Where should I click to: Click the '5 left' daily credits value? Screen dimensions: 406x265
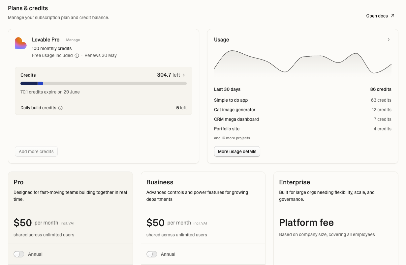tap(181, 108)
